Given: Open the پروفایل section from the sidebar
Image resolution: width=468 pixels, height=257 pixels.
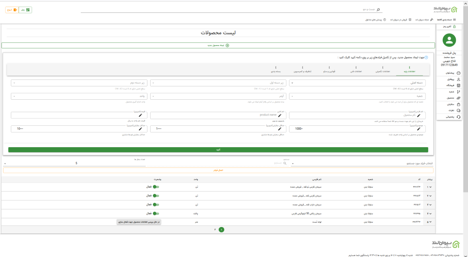Looking at the screenshot, I should (x=453, y=79).
